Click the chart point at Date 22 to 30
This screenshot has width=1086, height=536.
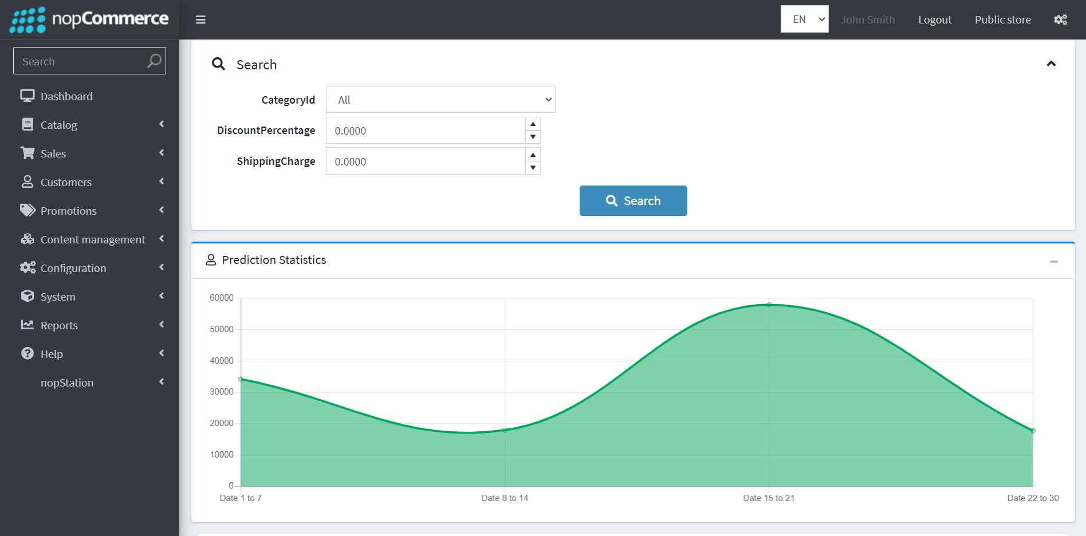(1033, 431)
